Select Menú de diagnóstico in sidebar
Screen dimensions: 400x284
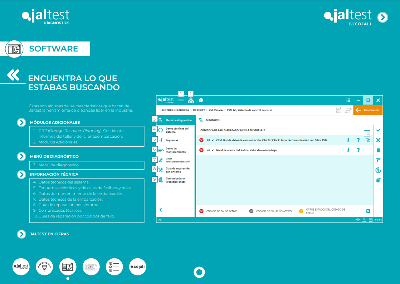tap(176, 120)
